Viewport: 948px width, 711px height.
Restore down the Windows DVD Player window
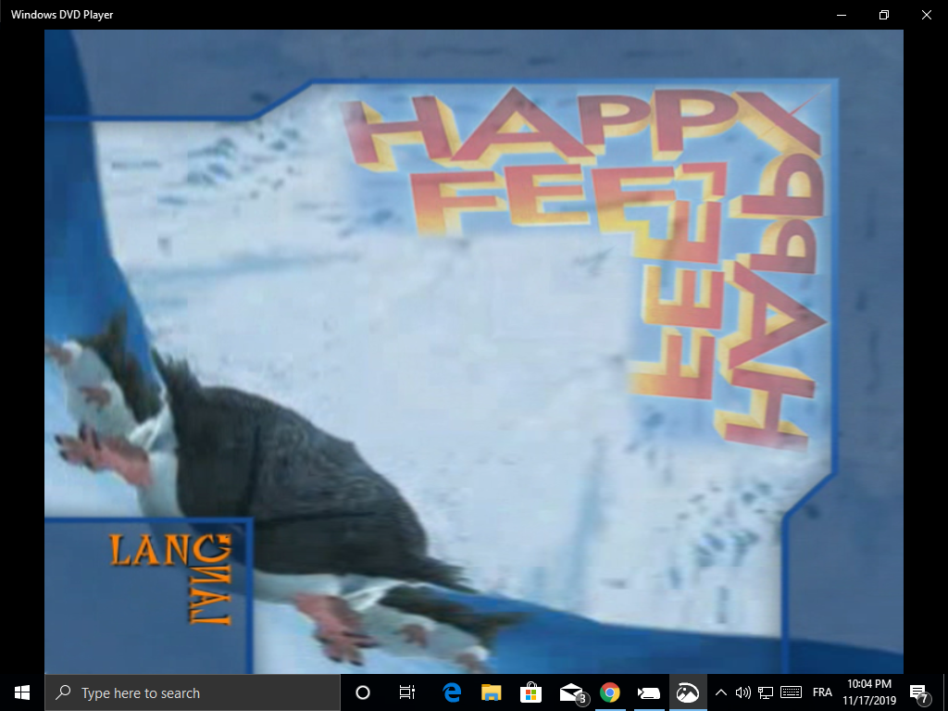[884, 15]
